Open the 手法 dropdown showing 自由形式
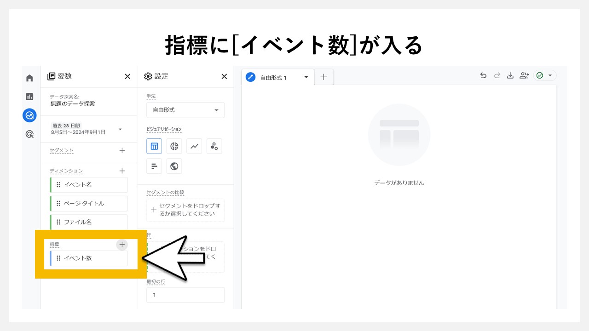 [185, 110]
